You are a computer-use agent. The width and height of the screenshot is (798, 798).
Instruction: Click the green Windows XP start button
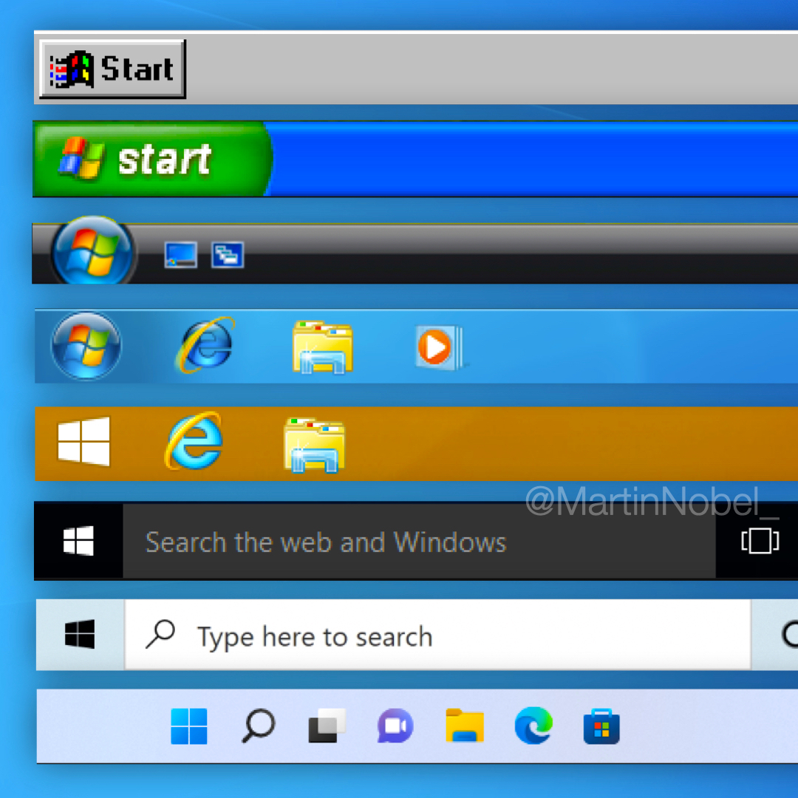tap(152, 159)
